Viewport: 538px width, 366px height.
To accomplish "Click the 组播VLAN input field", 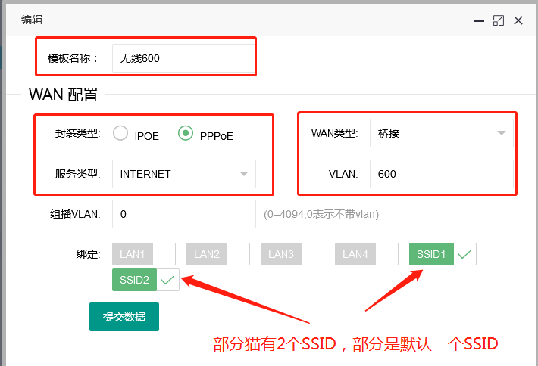I will pyautogui.click(x=183, y=214).
